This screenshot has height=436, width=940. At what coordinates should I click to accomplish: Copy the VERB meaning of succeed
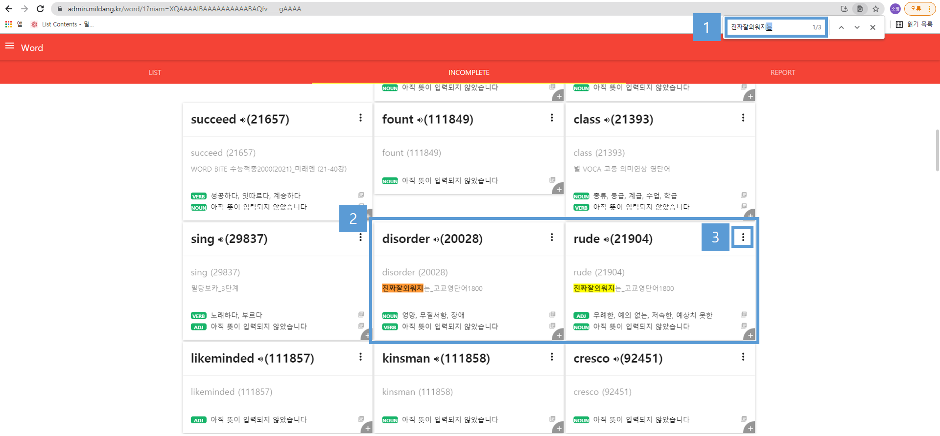tap(361, 195)
